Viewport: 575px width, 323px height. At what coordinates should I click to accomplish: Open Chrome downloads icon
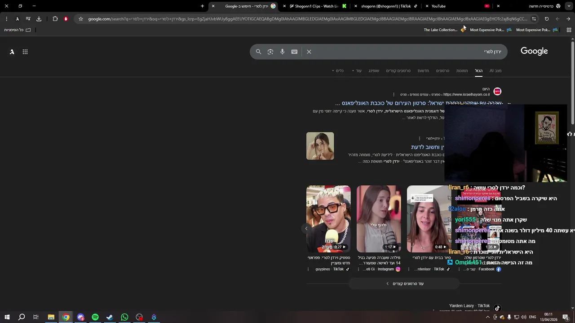coord(39,19)
